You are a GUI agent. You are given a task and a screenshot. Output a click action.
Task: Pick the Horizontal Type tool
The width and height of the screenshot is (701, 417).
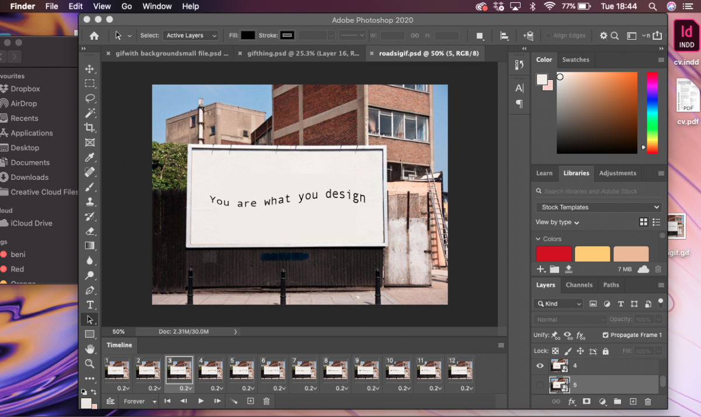[90, 305]
